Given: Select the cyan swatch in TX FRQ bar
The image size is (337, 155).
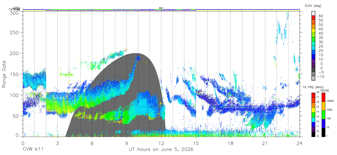Looking at the screenshot, I should pos(313,120).
